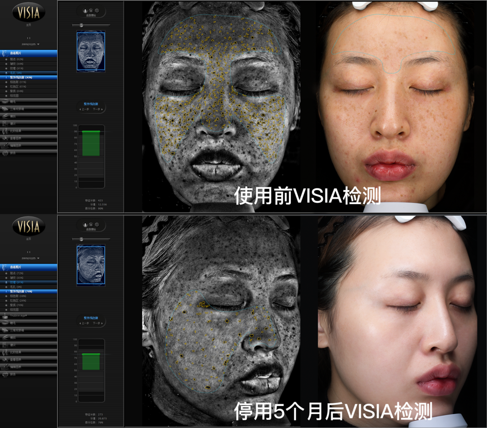Open 2019/12/25 date dropdown in 停用5个月后 panel

[31, 258]
